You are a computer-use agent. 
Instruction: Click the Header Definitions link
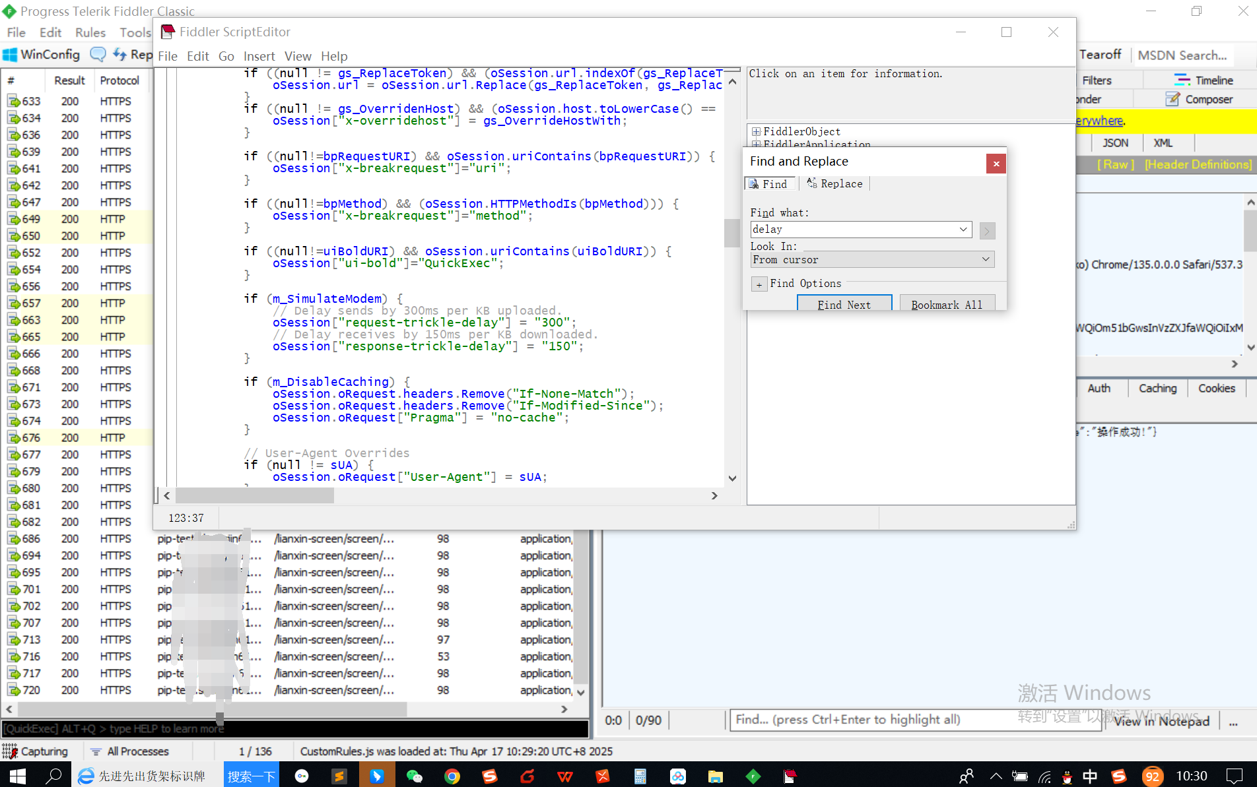click(x=1198, y=164)
